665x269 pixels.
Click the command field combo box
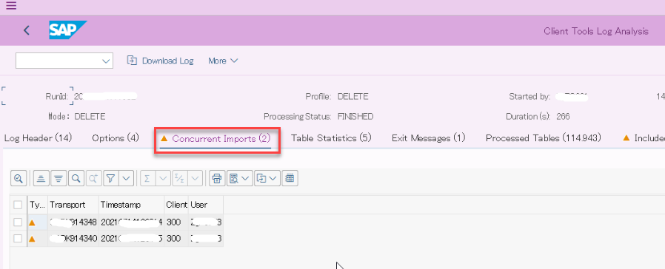64,61
